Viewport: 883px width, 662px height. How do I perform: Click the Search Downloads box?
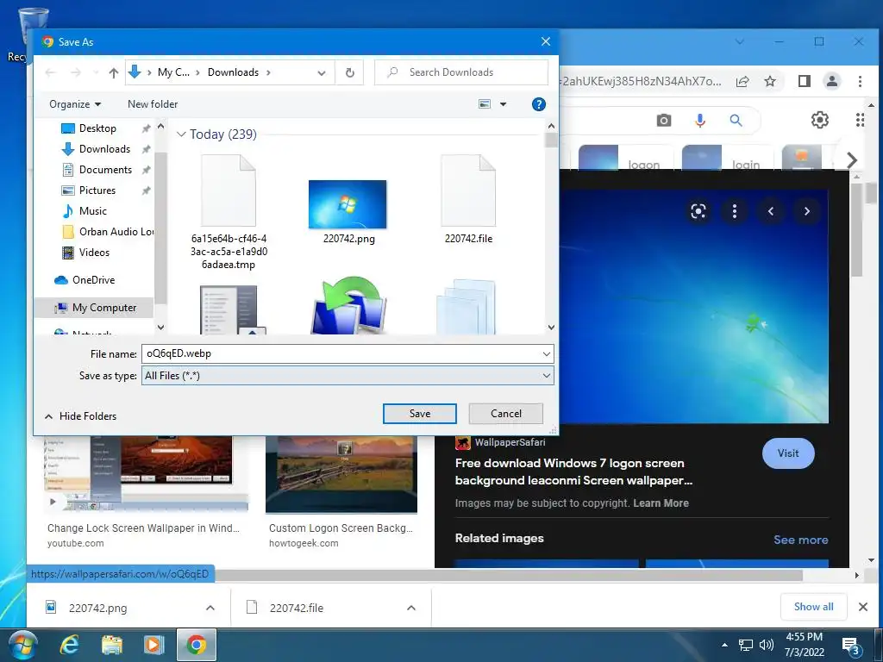coord(461,72)
